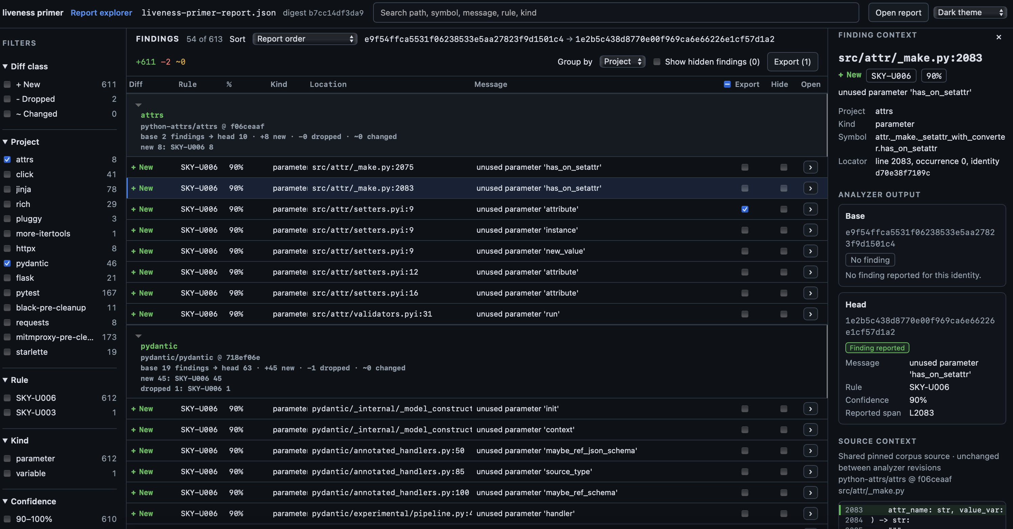Open finding at src/attr/setters.pyi:16
This screenshot has height=529, width=1013.
pyautogui.click(x=810, y=293)
